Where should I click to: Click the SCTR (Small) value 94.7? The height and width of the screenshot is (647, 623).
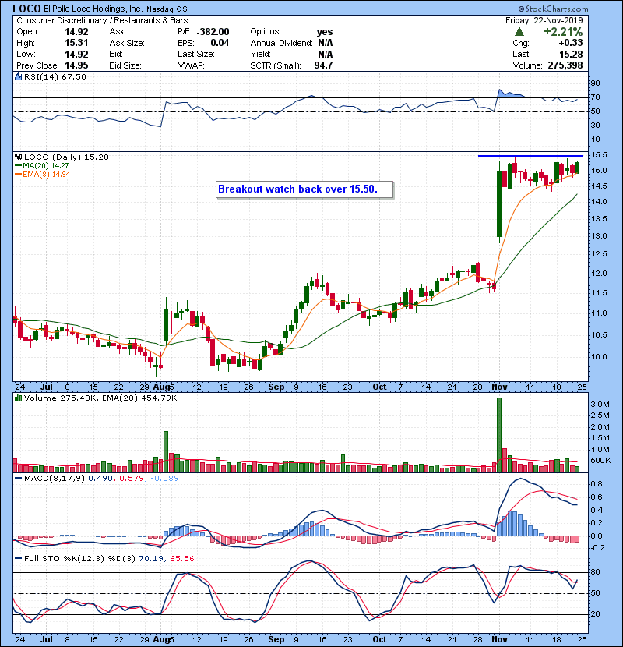point(323,65)
